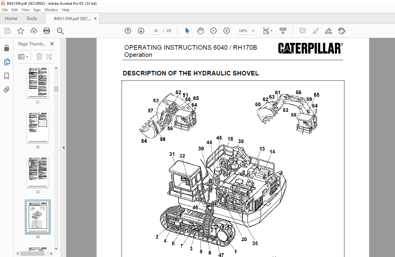Open Bookmarks panel icon
This screenshot has height=257, width=395.
(7, 76)
